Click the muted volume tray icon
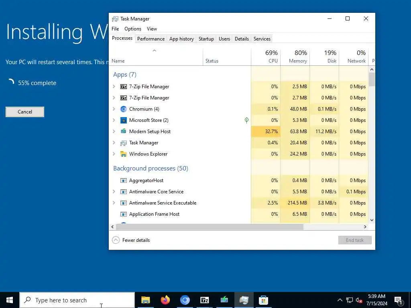 click(x=359, y=300)
